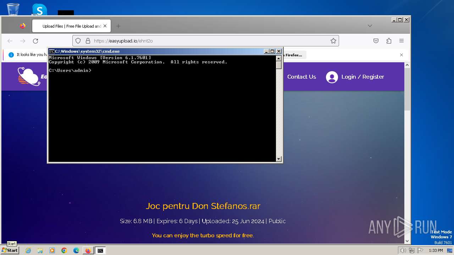Click the padlock site security icon
Image resolution: width=454 pixels, height=255 pixels.
[x=88, y=41]
